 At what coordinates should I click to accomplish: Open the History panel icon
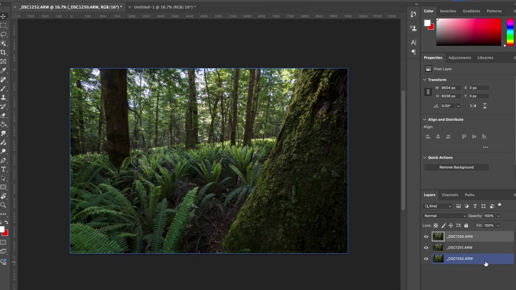click(x=414, y=14)
